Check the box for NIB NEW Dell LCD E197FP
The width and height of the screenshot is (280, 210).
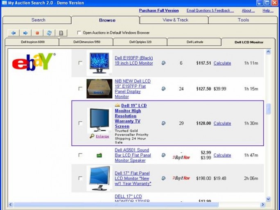tap(80, 88)
